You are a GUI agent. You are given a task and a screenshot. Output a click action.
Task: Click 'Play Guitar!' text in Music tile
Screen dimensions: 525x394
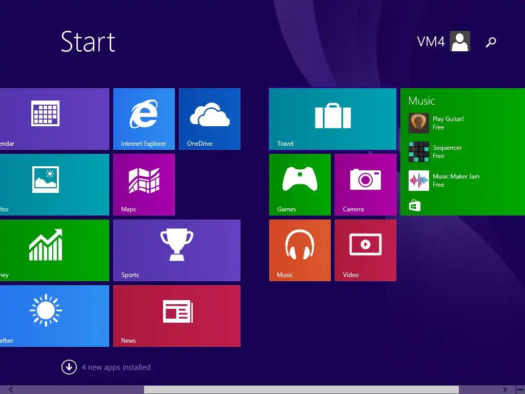(448, 119)
